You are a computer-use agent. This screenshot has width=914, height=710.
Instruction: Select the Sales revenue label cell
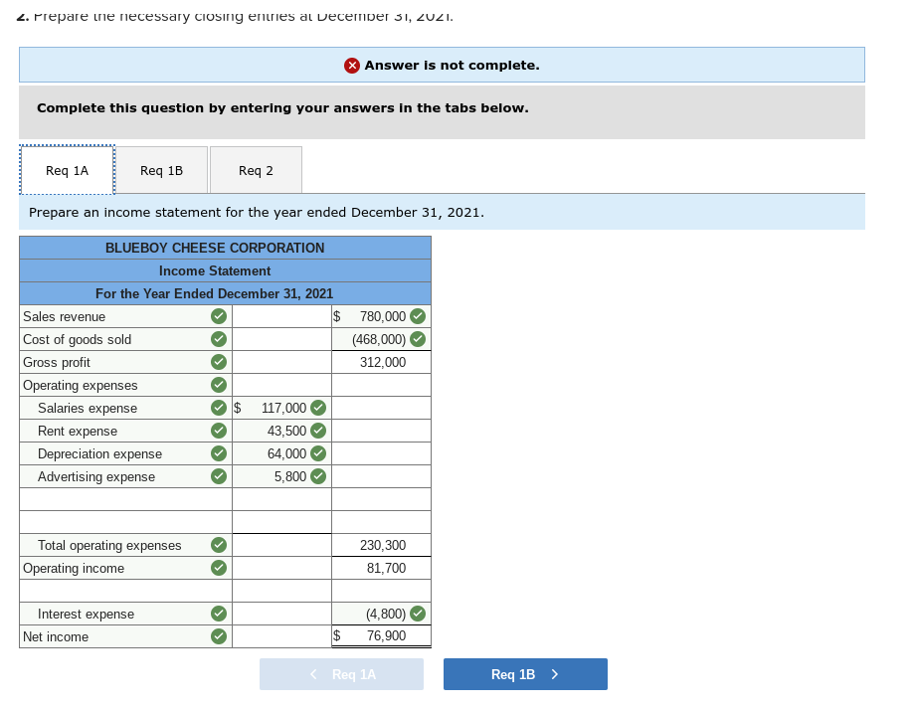click(x=126, y=316)
